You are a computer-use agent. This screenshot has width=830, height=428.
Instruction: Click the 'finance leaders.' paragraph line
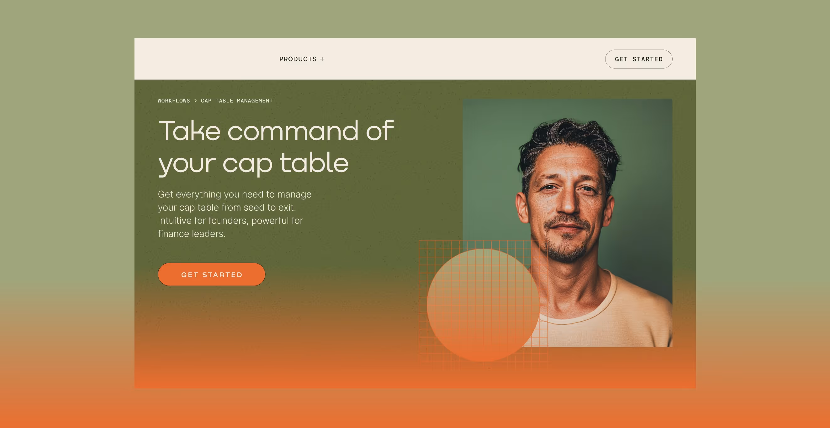coord(191,234)
